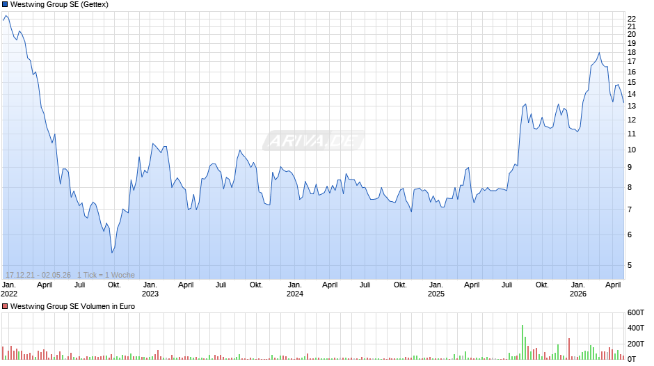
Task: Click the price axis label 22
Action: click(632, 19)
